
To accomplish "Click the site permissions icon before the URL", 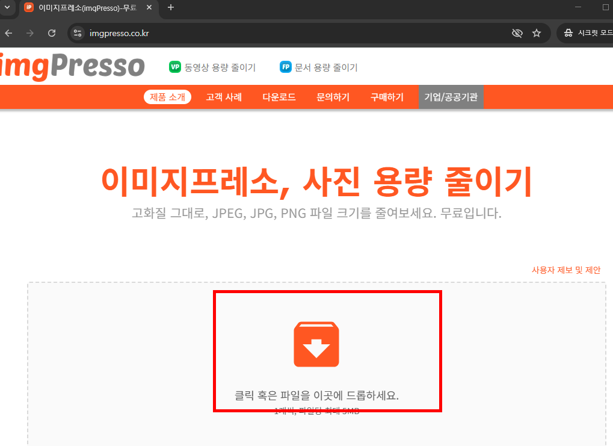I will pos(77,33).
